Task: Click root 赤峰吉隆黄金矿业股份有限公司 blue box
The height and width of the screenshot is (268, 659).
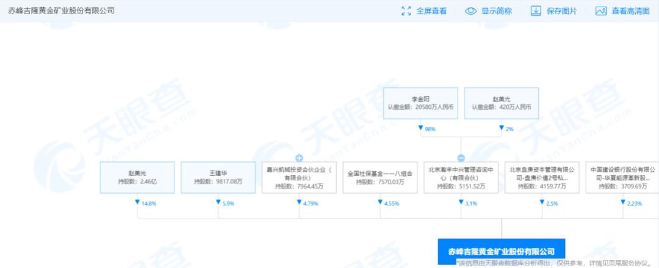Action: point(502,251)
